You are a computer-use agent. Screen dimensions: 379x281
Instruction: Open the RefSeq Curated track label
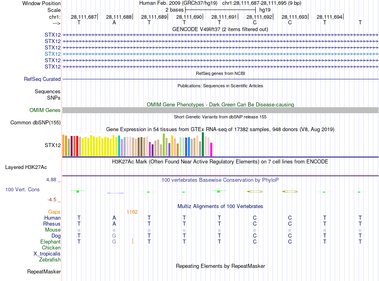(42, 79)
